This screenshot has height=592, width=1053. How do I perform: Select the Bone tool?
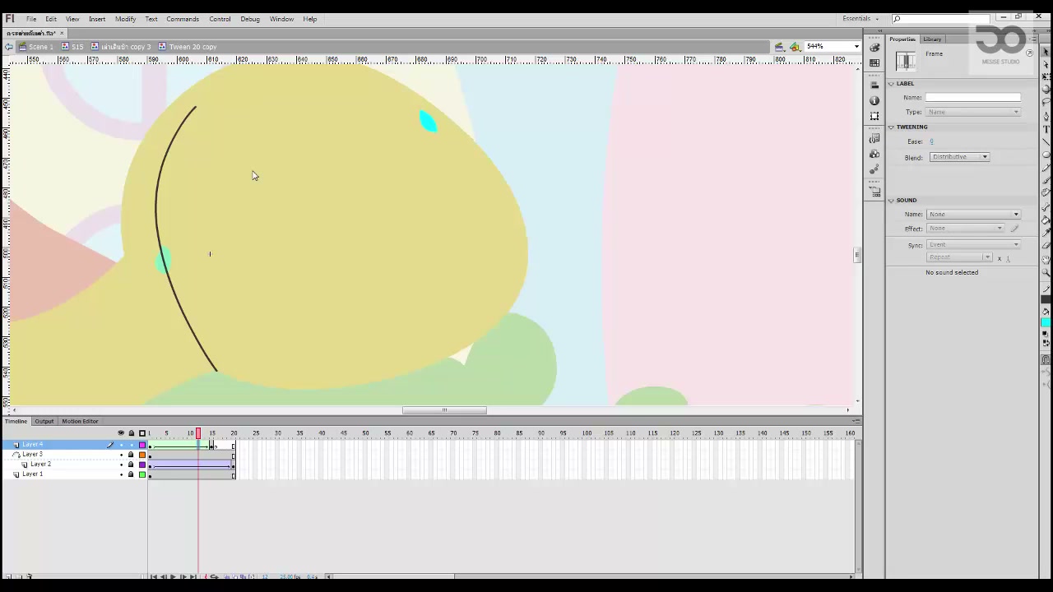(1046, 208)
